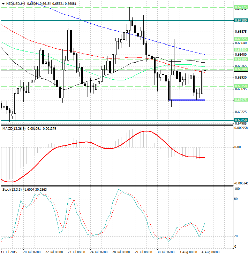The height and width of the screenshot is (255, 248).
Task: Click the Stochastic 80 level axis label
Action: [x=236, y=199]
